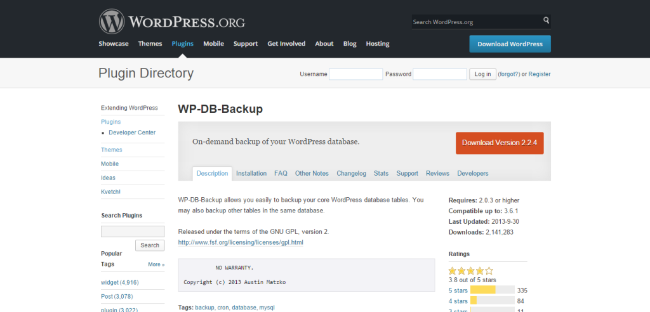
Task: Open the Ideas sidebar link
Action: coord(108,178)
